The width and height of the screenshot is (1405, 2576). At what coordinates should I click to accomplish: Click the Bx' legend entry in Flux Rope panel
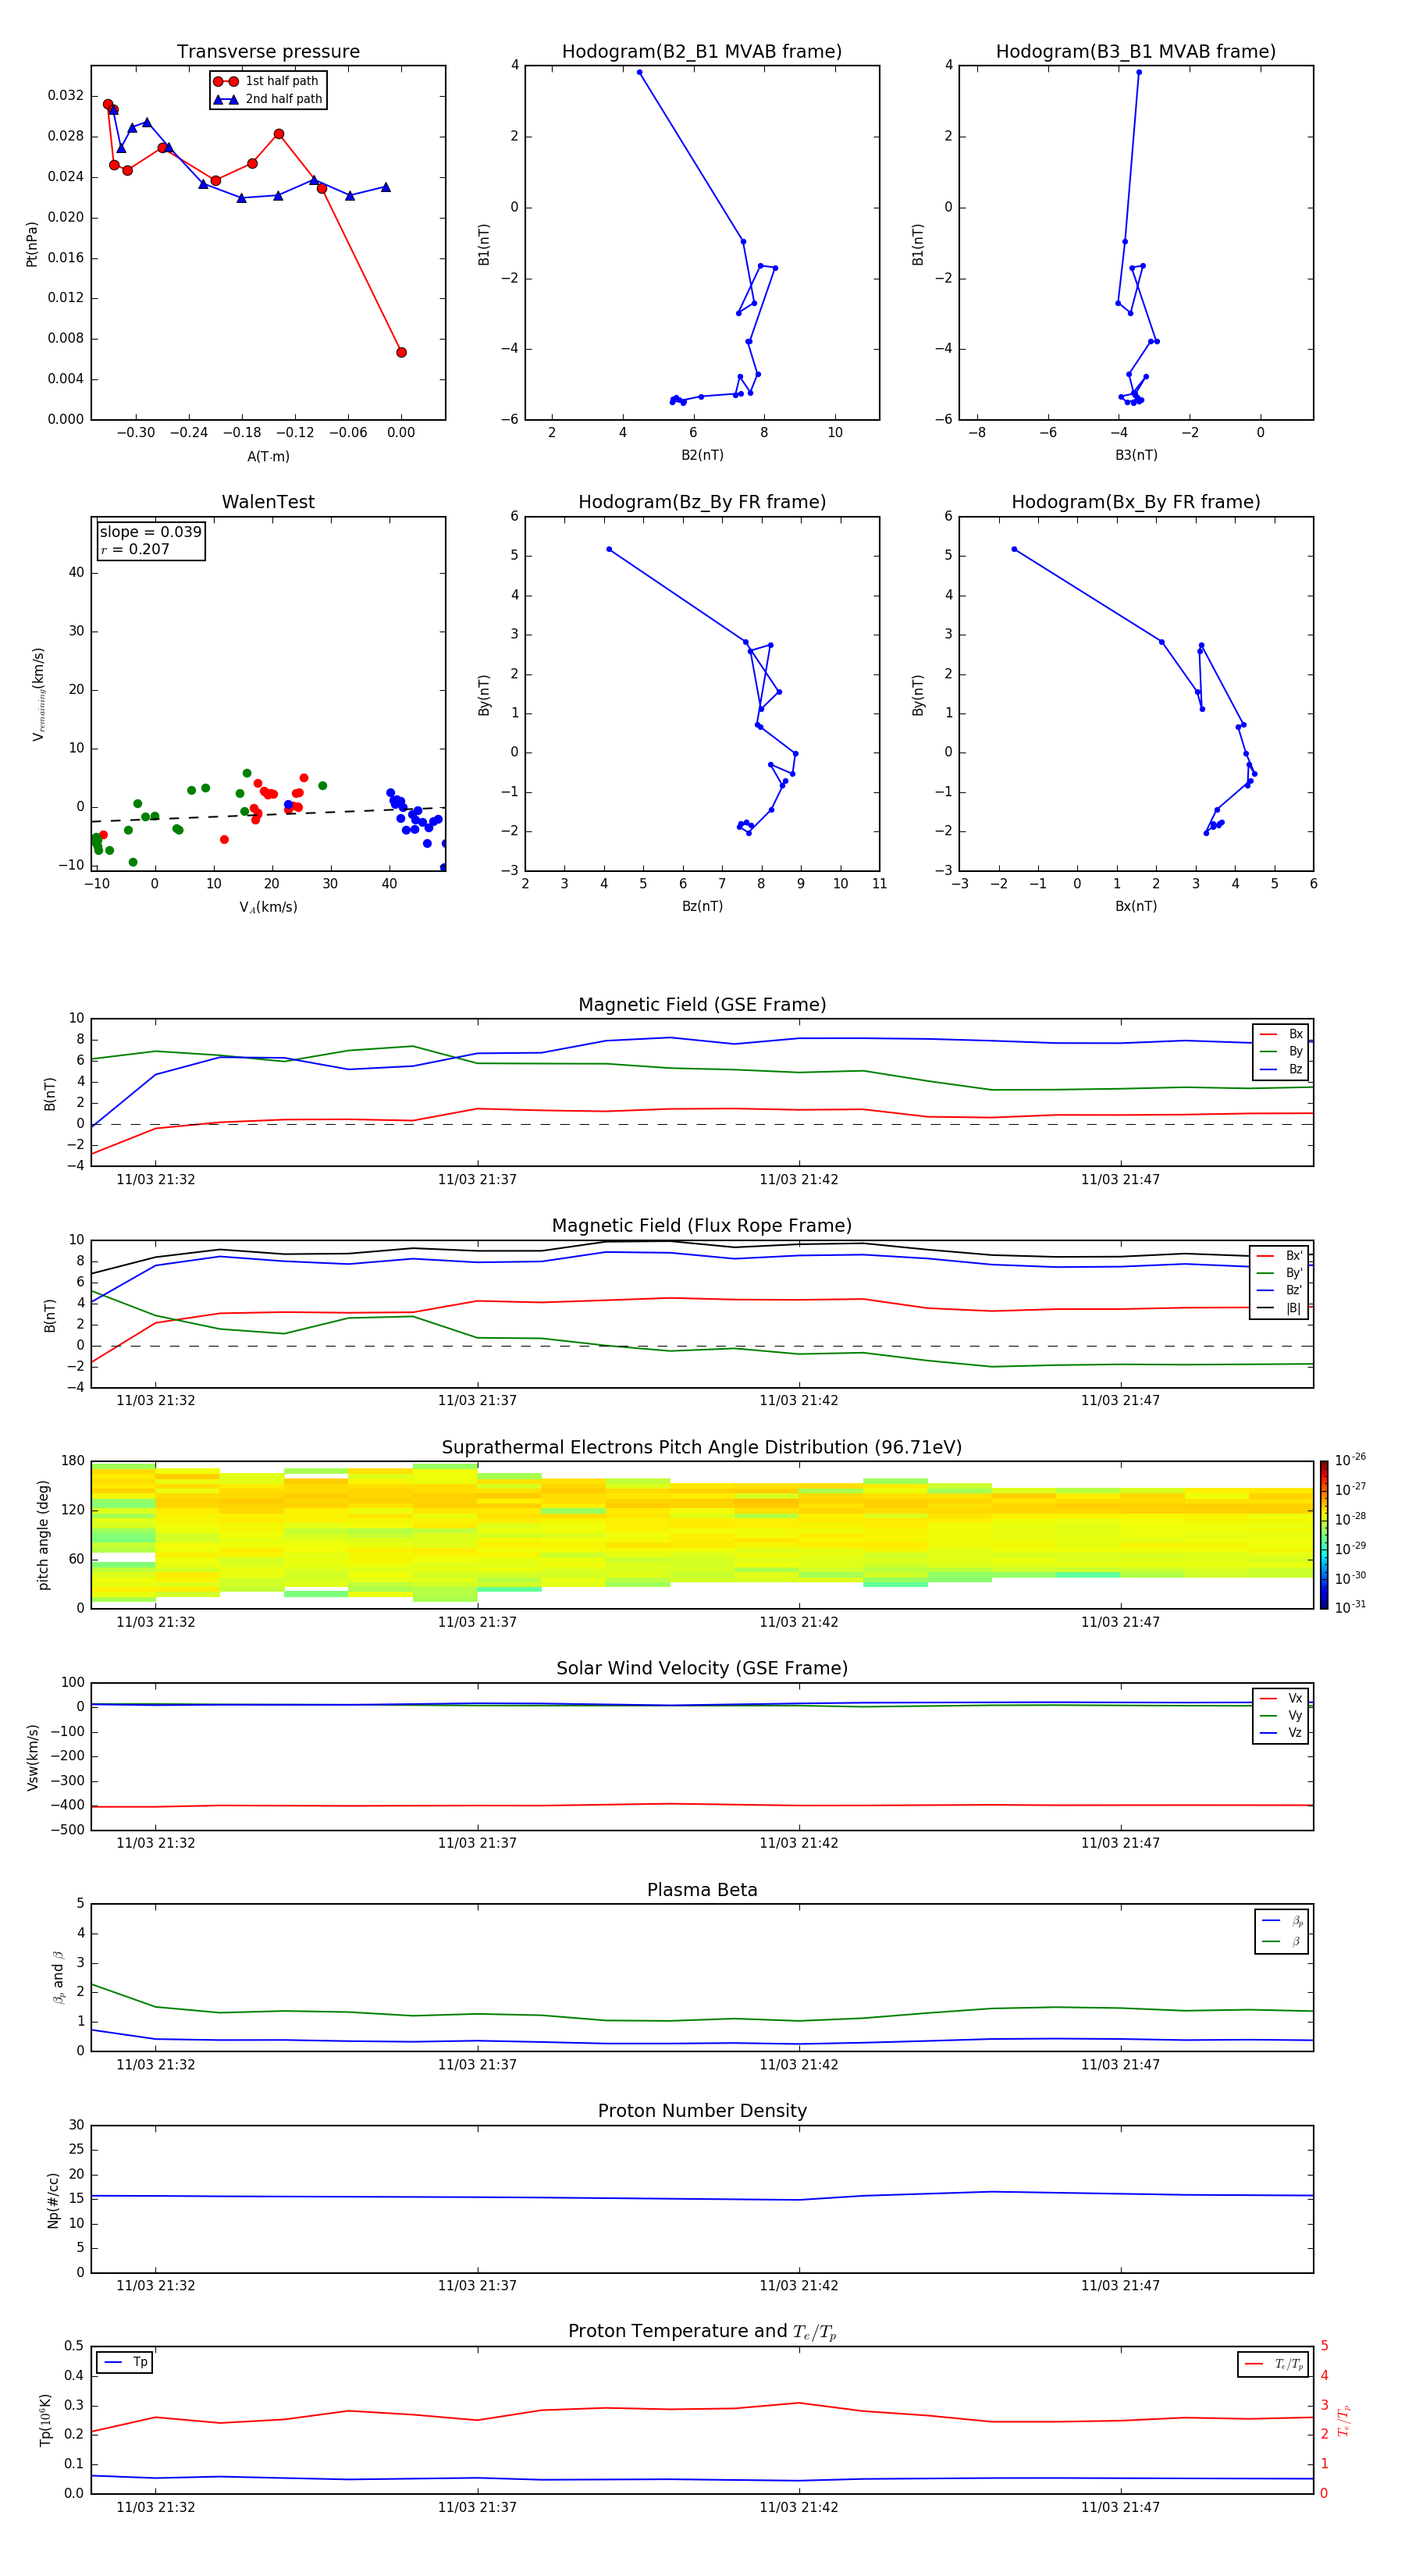[1280, 1256]
